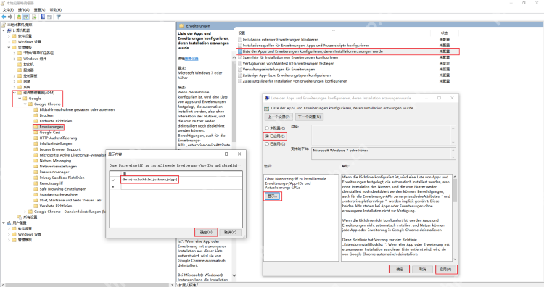
Task: Click the 所有设置 all-settings icon
Action: click(20, 217)
